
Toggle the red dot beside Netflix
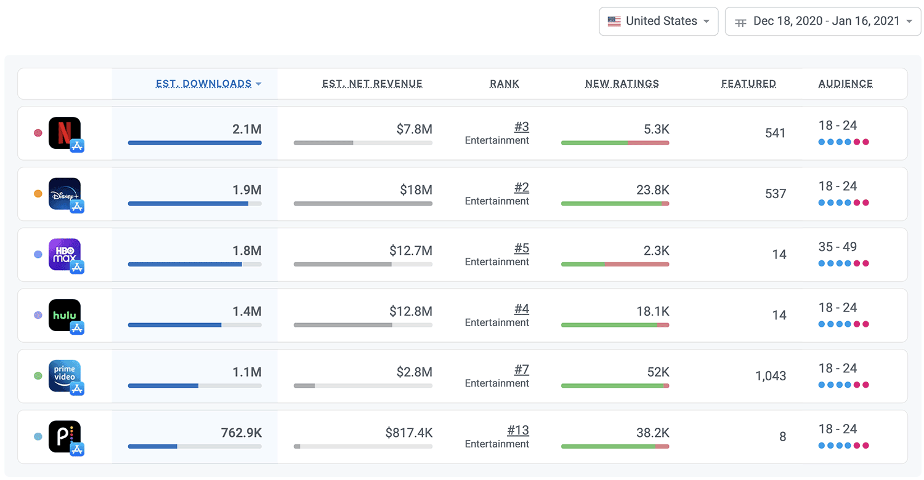[38, 133]
